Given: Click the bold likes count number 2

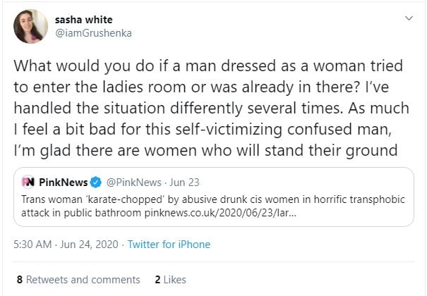Looking at the screenshot, I should [157, 279].
